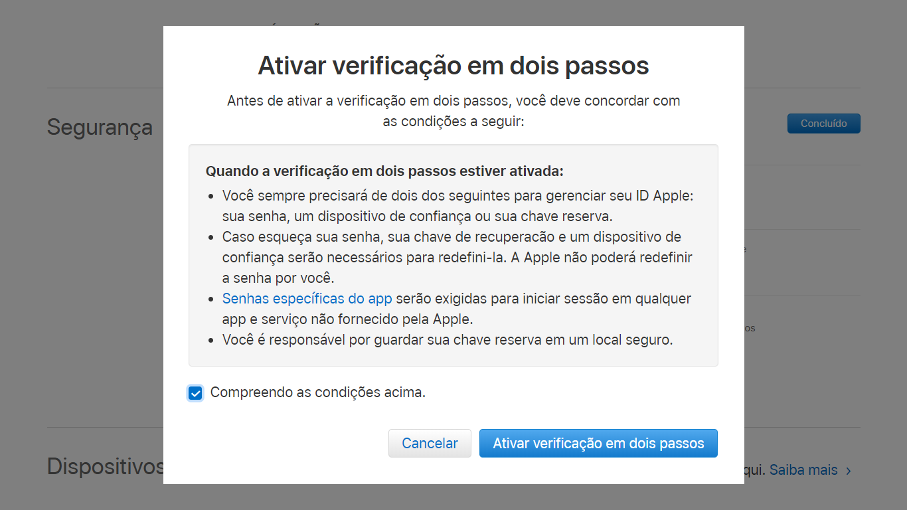907x510 pixels.
Task: Click the 'a senha por você.' line
Action: pos(278,278)
